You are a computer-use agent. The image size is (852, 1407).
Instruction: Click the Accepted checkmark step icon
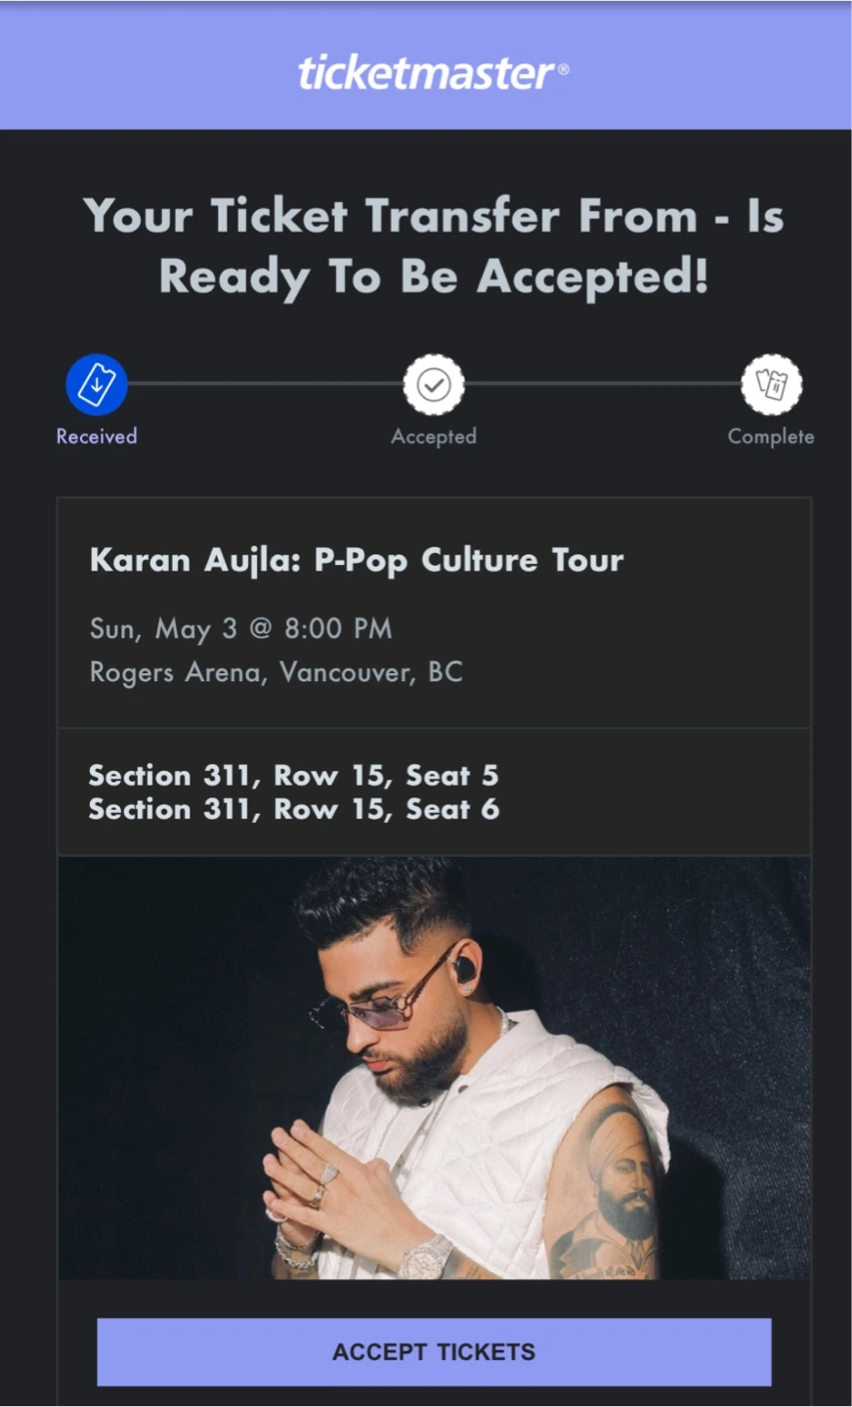point(434,384)
